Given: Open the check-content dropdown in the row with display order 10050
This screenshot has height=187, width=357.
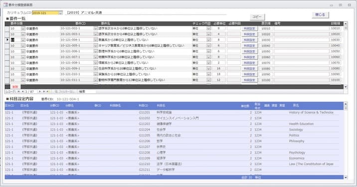Looking at the screenshot, I should (208, 51).
